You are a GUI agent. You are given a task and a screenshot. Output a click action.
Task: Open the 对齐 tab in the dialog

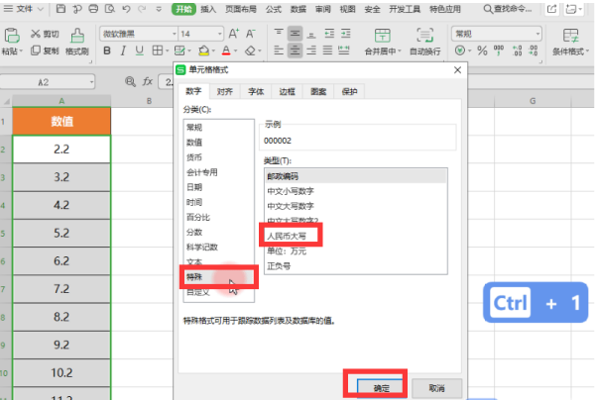[225, 91]
